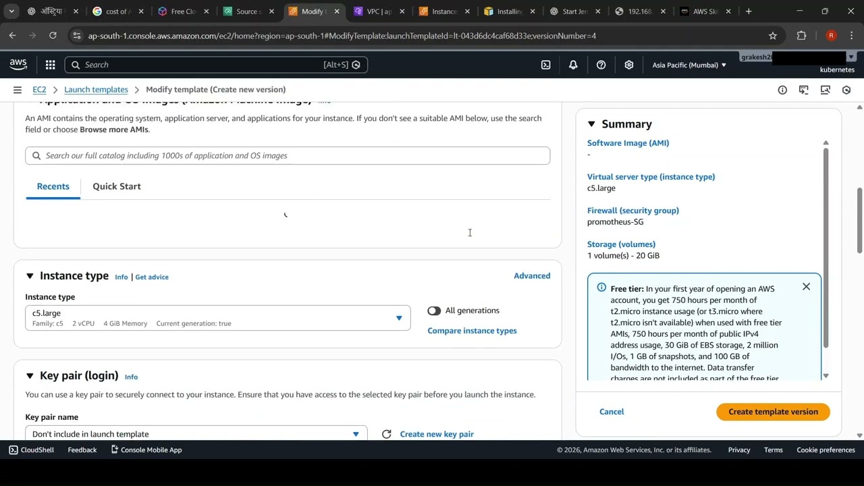Open the CloudShell icon on the breadcrumb bar
864x486 pixels.
pos(803,90)
